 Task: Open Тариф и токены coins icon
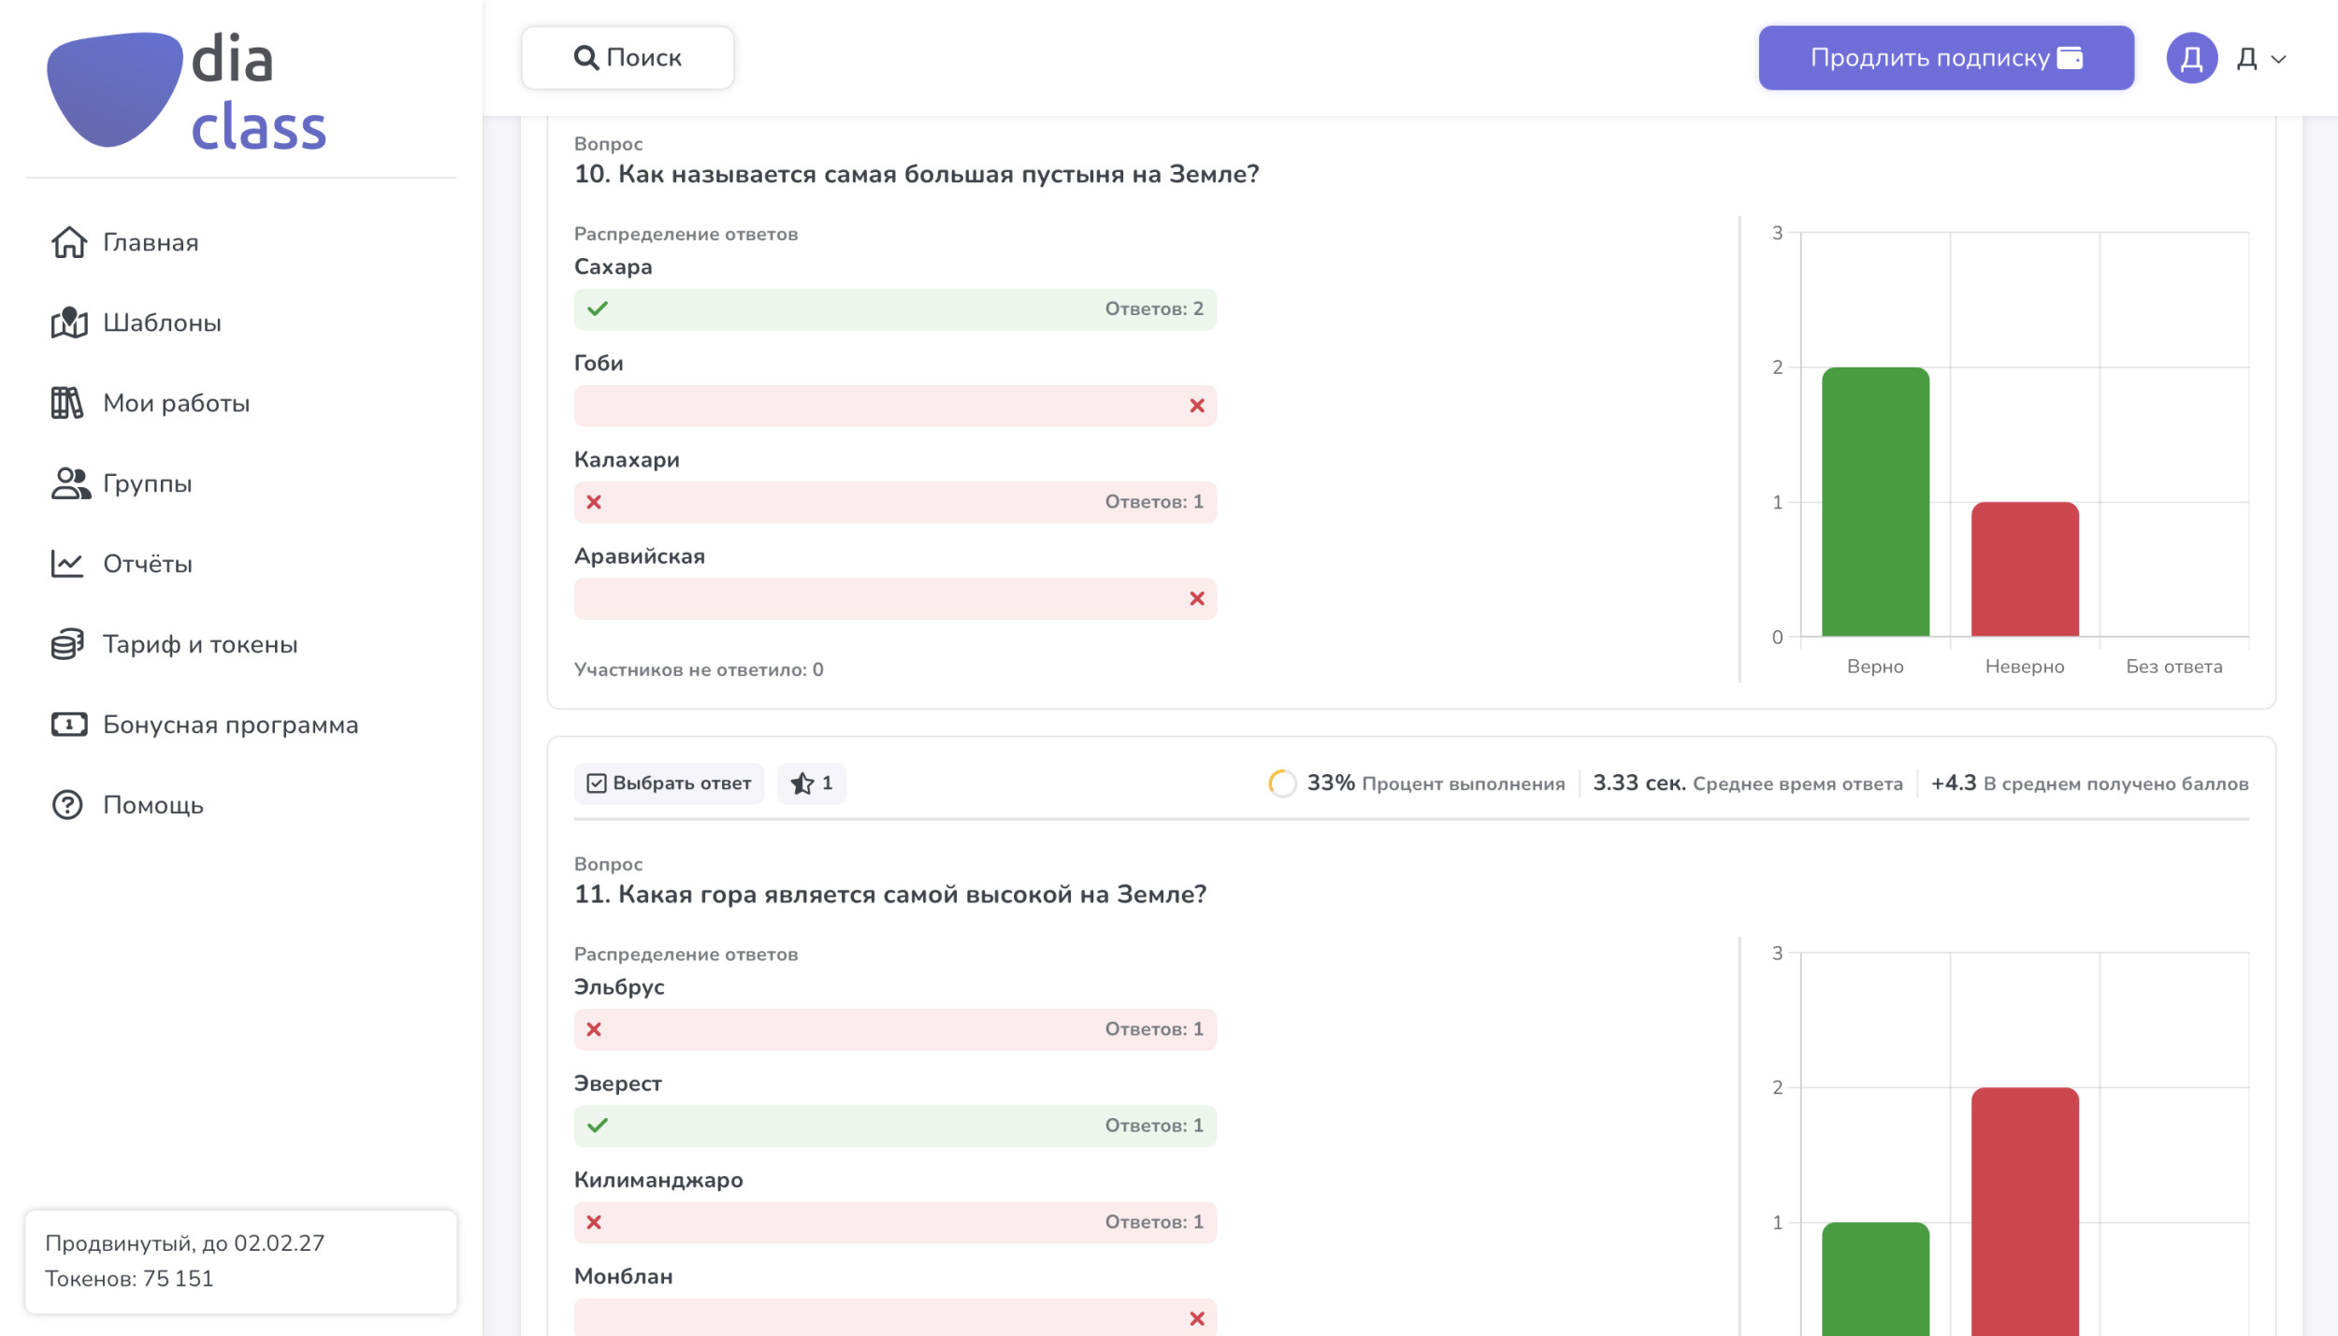[67, 644]
